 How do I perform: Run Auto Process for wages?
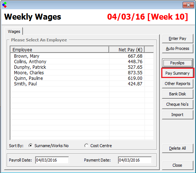(x=178, y=48)
